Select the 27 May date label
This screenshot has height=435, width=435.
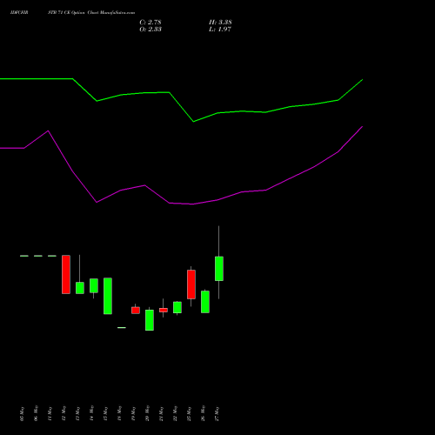point(217,414)
